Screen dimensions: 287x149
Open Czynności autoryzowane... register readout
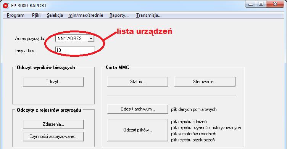pyautogui.click(x=53, y=136)
